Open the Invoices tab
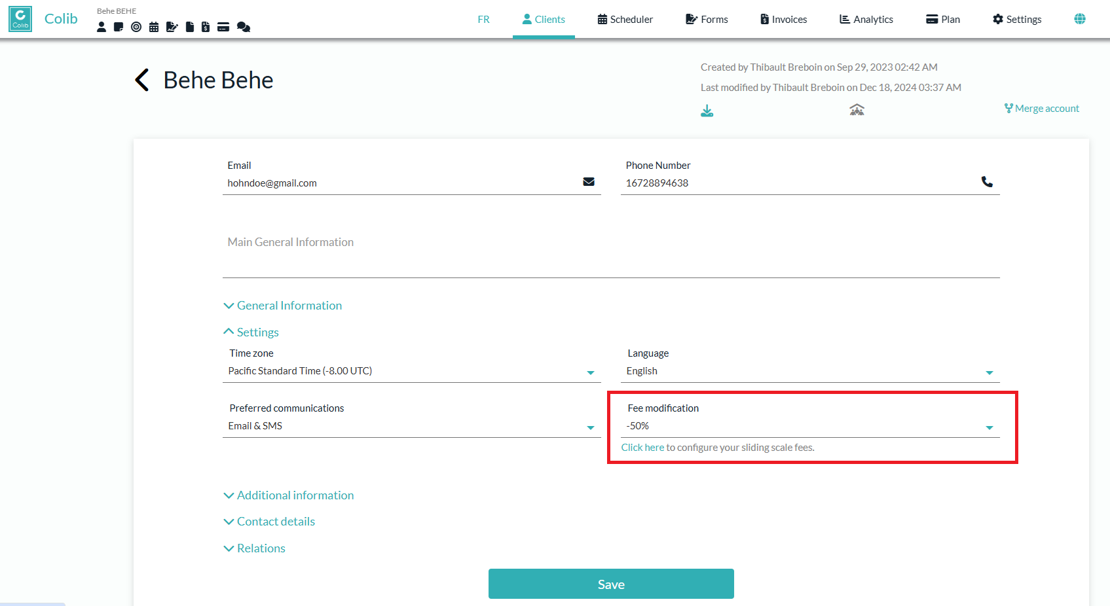Screen dimensions: 1110x606 783,20
